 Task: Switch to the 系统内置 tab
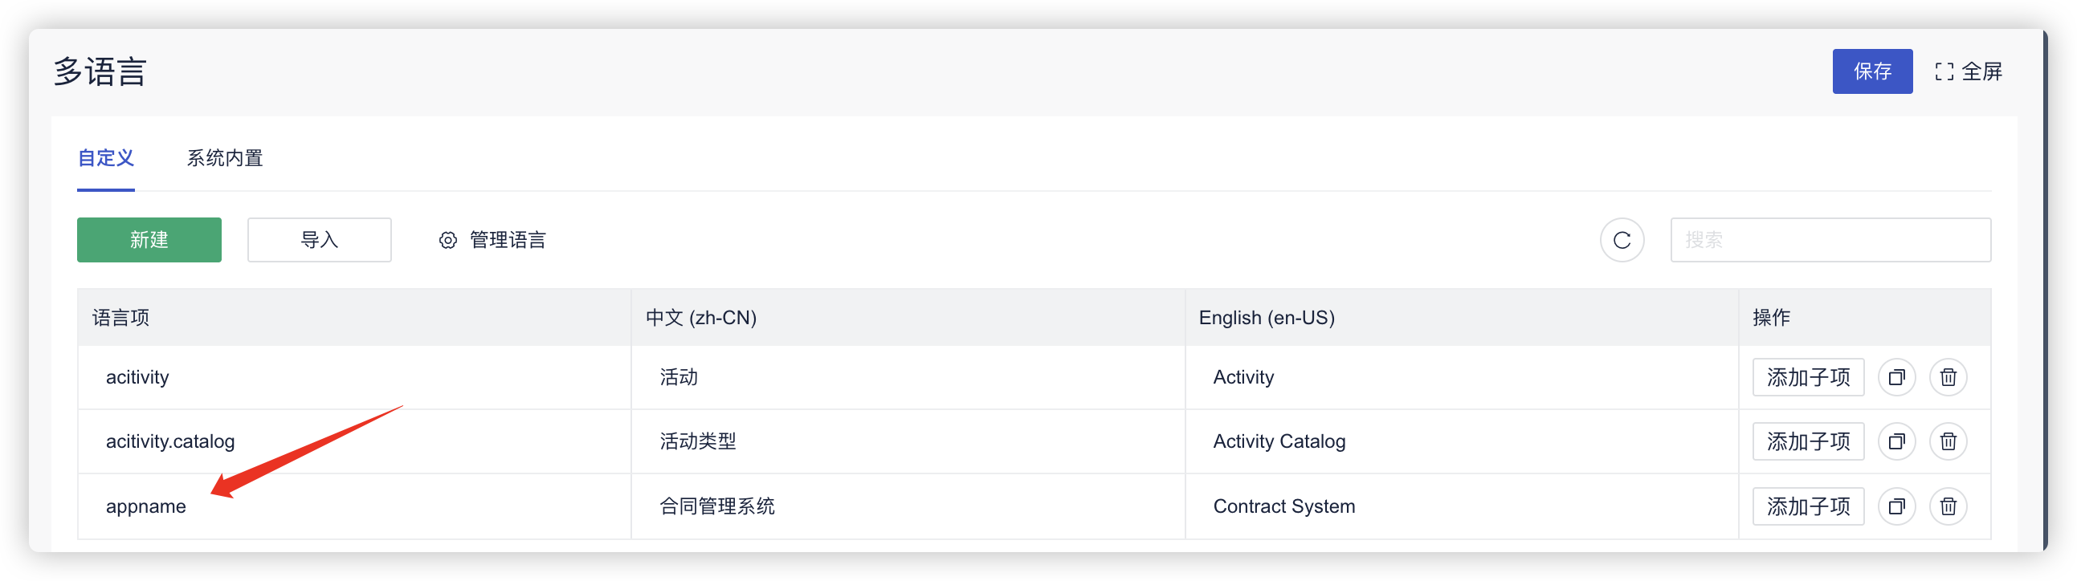click(x=225, y=158)
